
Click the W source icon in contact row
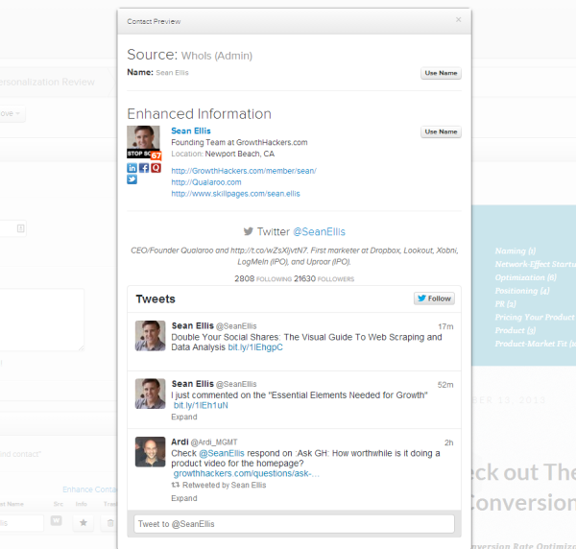pyautogui.click(x=57, y=522)
